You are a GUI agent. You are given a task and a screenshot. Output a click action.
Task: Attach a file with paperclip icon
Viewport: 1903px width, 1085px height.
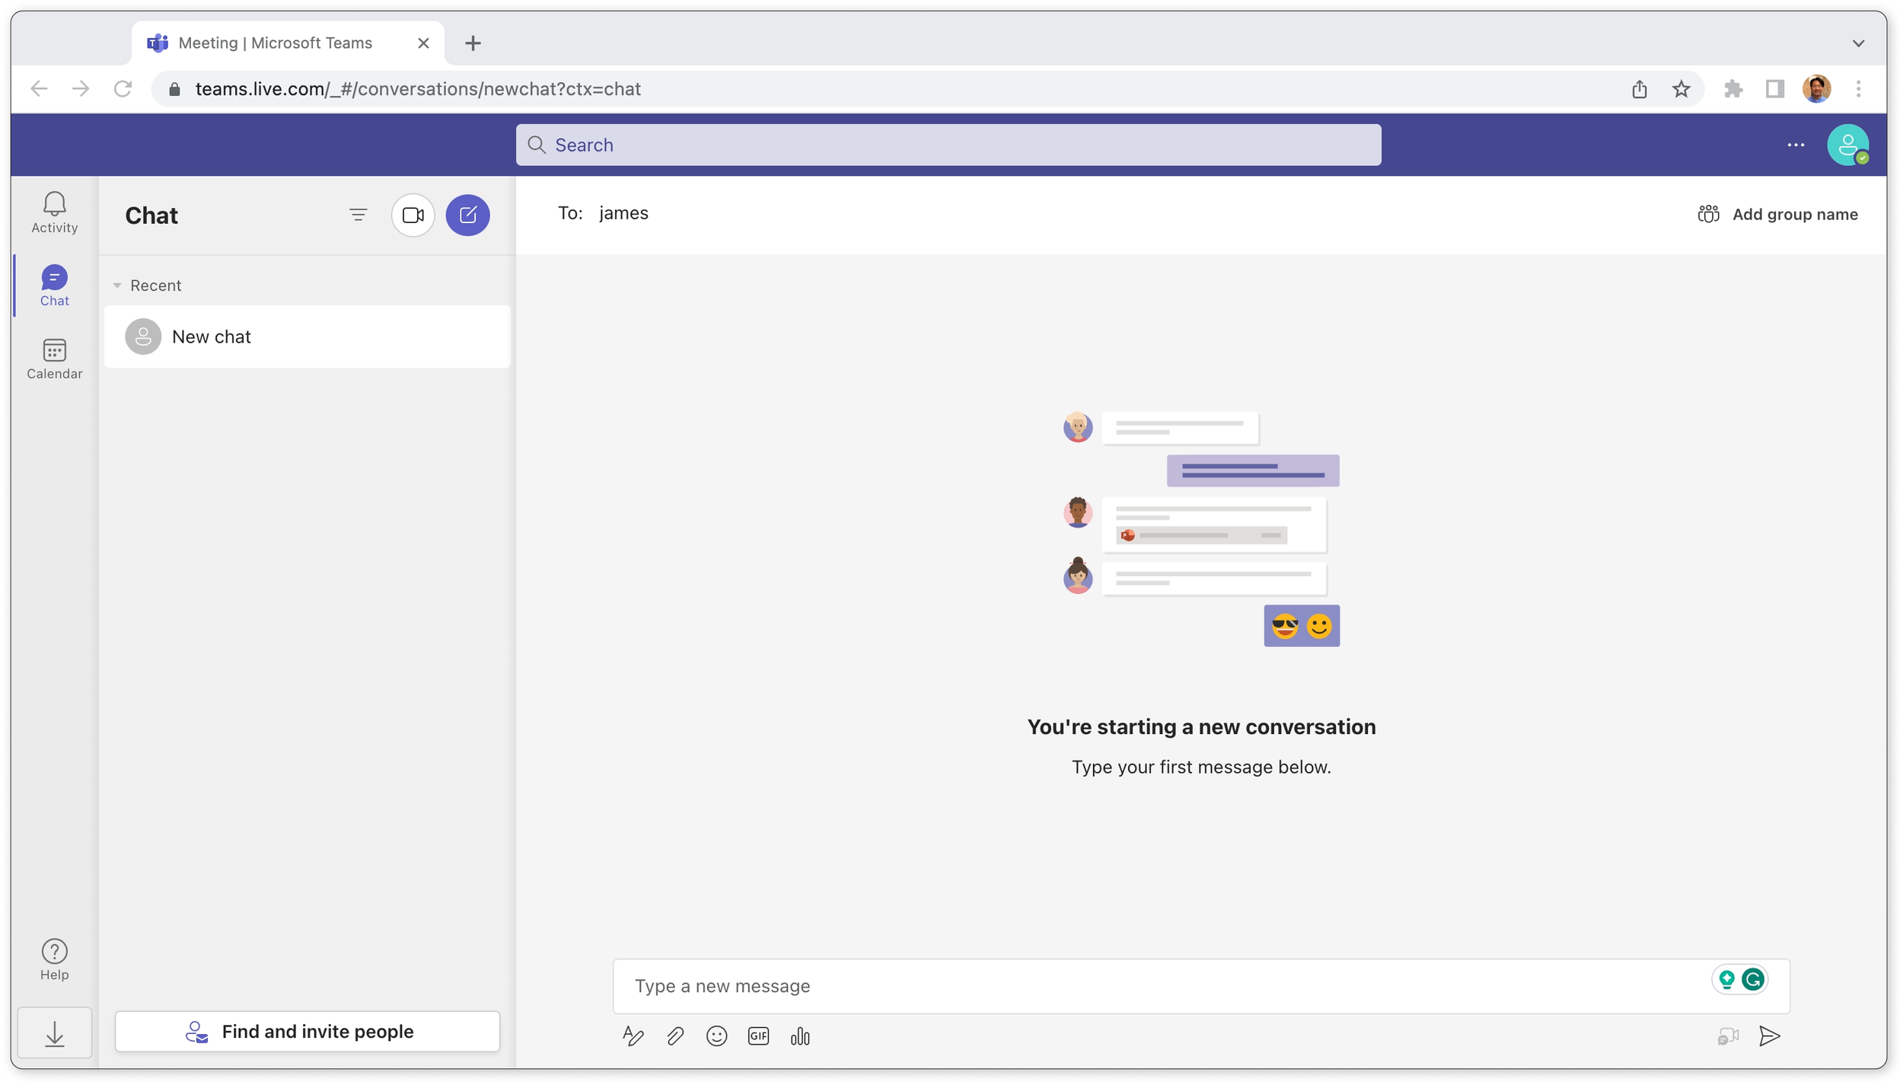tap(675, 1036)
